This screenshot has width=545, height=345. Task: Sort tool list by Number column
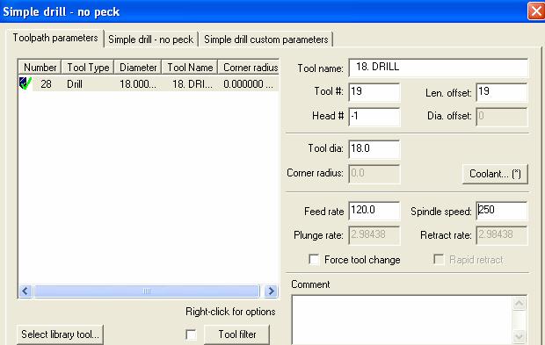[x=40, y=68]
